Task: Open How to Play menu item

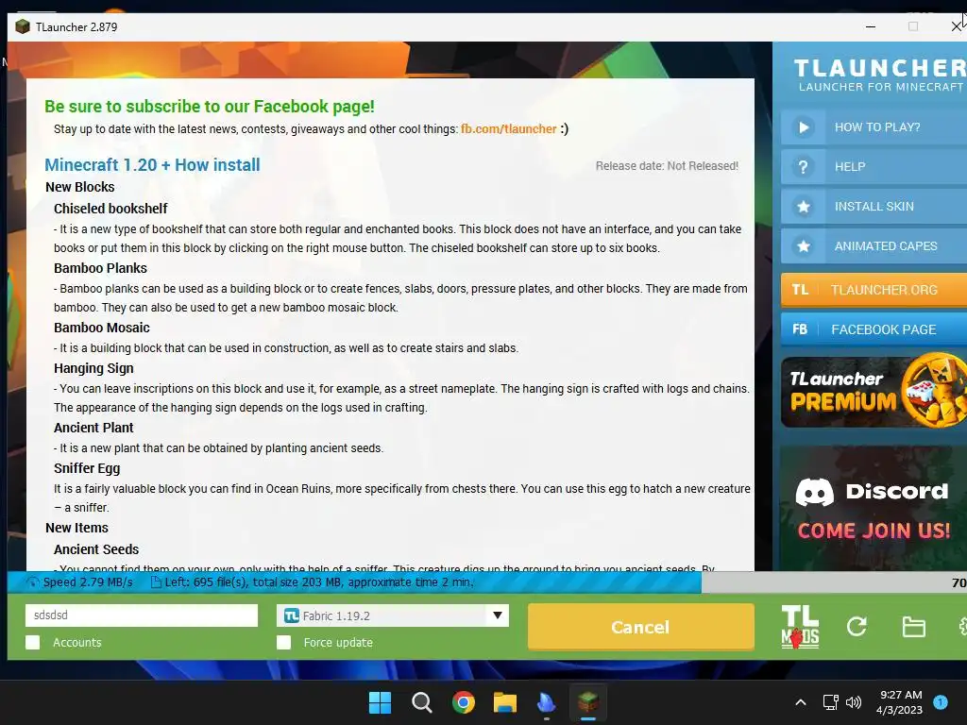Action: click(x=874, y=127)
